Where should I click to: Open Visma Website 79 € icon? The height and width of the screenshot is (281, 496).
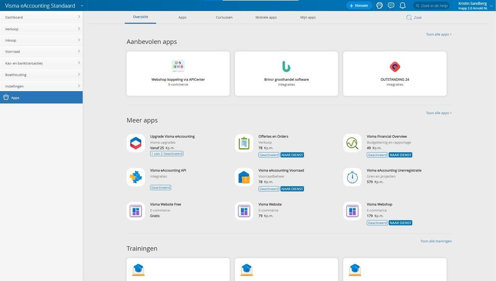[x=244, y=211]
